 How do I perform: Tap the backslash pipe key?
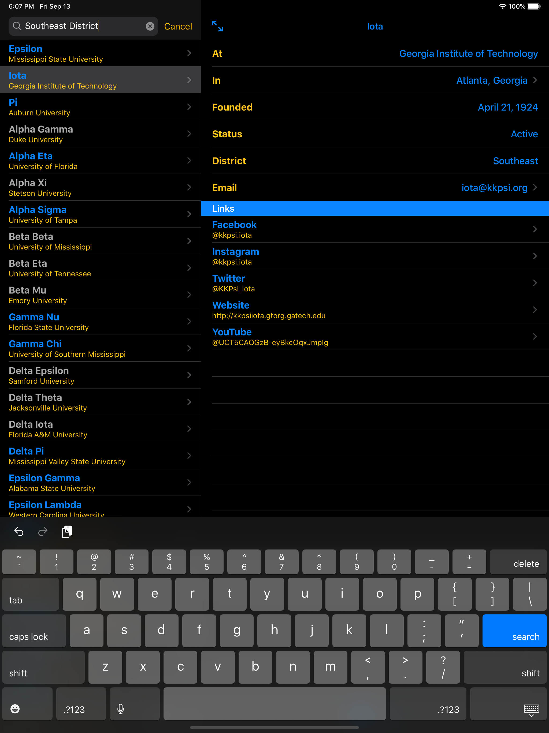[x=530, y=594]
